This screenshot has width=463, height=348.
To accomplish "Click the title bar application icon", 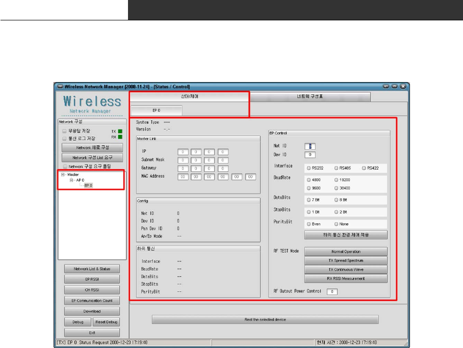I will (x=60, y=87).
